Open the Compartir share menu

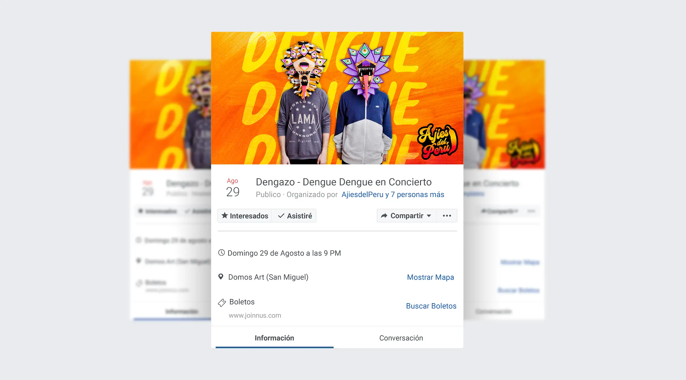407,216
